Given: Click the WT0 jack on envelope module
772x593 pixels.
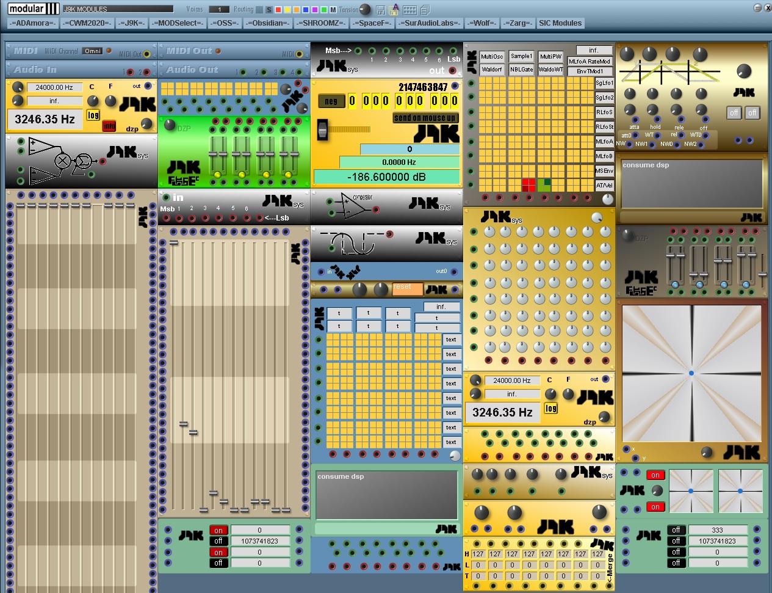Looking at the screenshot, I should tap(706, 135).
